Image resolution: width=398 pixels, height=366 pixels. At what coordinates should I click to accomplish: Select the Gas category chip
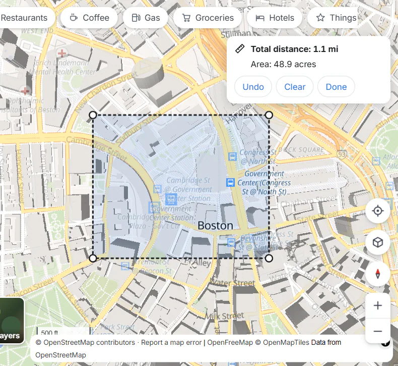[x=146, y=18]
